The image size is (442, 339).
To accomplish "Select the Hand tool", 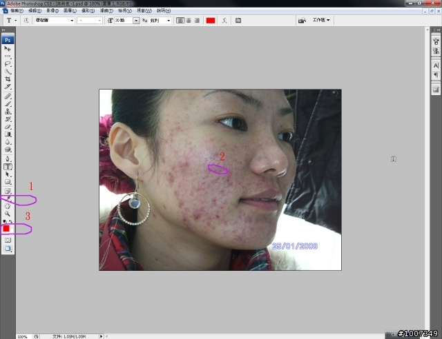I will pyautogui.click(x=8, y=206).
